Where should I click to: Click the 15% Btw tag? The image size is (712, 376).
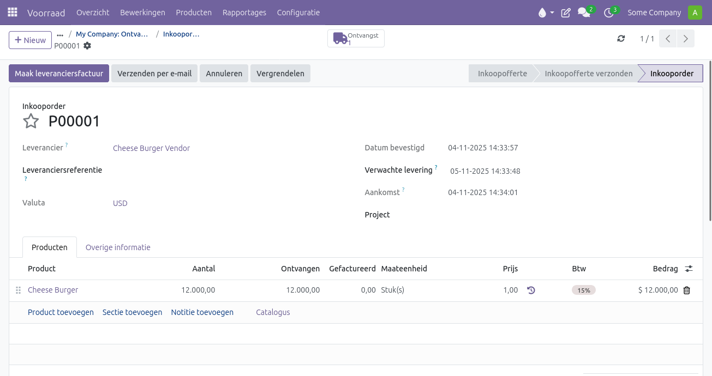[583, 290]
